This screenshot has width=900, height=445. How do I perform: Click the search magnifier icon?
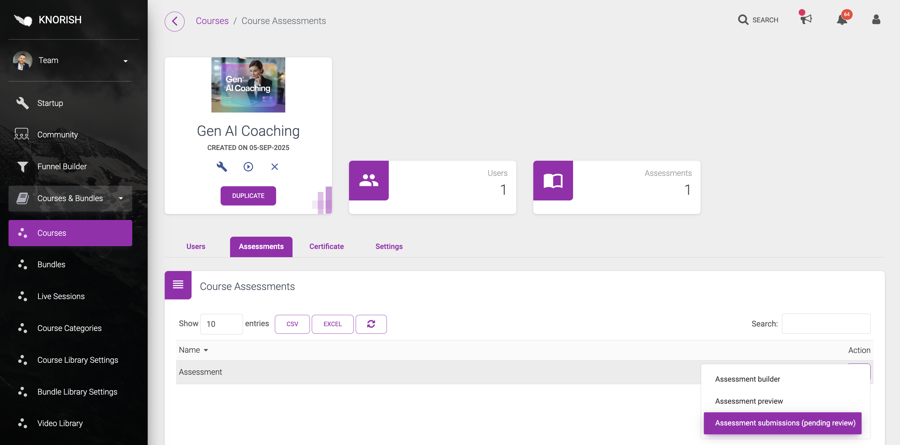(743, 20)
